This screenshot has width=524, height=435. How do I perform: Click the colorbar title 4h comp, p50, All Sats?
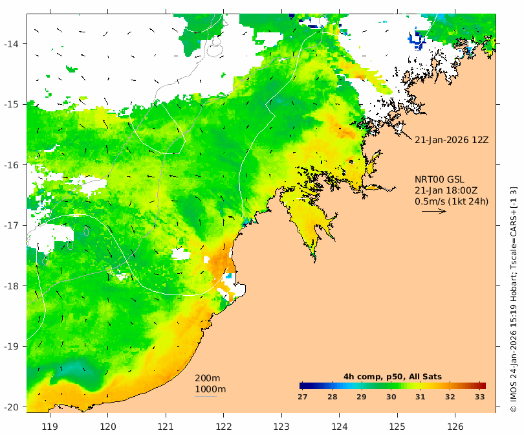pyautogui.click(x=393, y=377)
